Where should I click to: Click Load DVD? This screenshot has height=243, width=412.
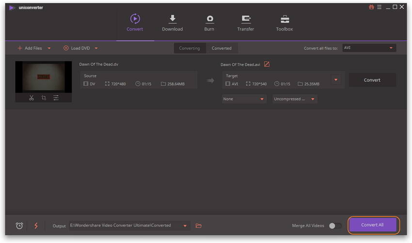tap(77, 48)
